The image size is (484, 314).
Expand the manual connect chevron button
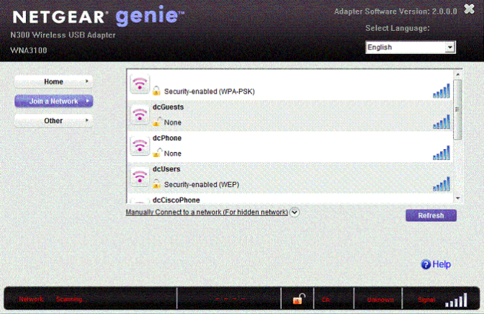click(295, 212)
